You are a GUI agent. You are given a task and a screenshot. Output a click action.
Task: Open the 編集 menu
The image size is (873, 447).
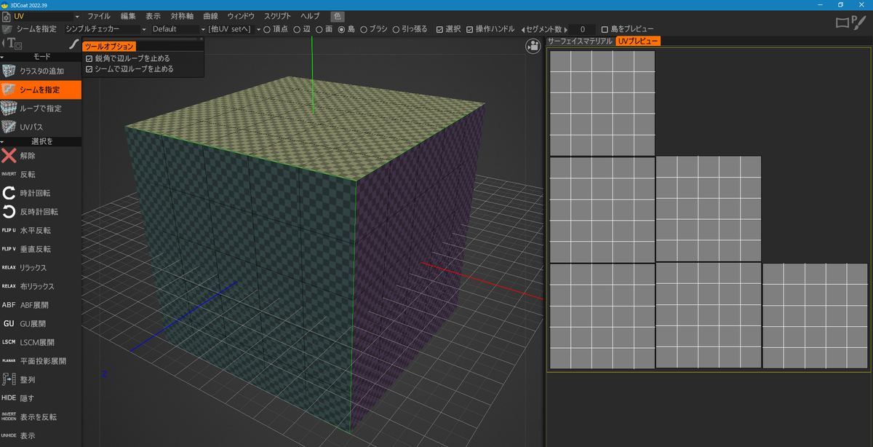128,16
